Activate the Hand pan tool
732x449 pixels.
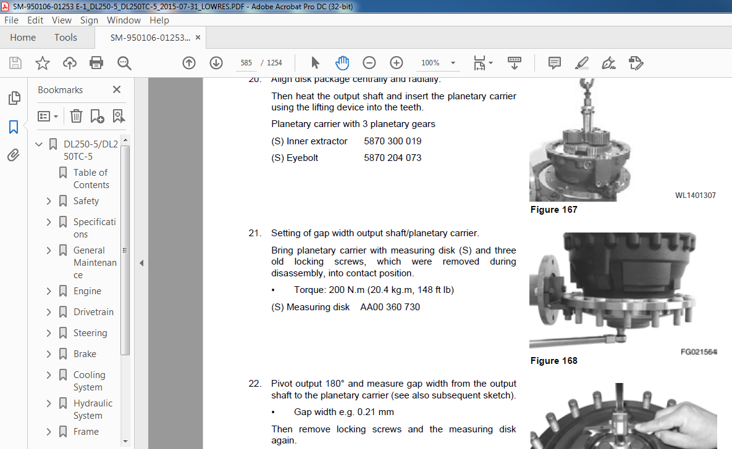pyautogui.click(x=342, y=63)
